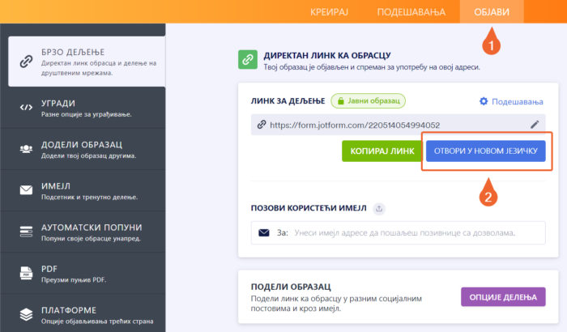
Task: Click the people group icon for ДОДЕЛИ ОБРАЗАЦ
Action: coord(26,149)
